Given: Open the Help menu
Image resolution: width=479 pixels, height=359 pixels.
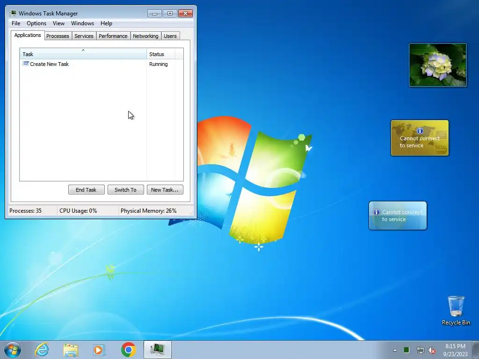Looking at the screenshot, I should click(x=106, y=23).
